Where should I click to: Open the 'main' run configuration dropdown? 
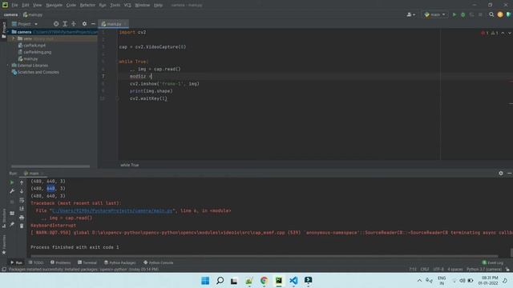pos(434,14)
